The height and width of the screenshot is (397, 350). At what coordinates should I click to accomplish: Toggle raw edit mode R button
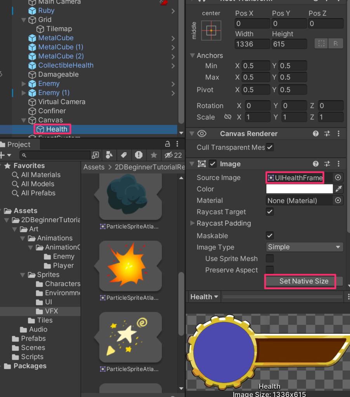point(336,43)
